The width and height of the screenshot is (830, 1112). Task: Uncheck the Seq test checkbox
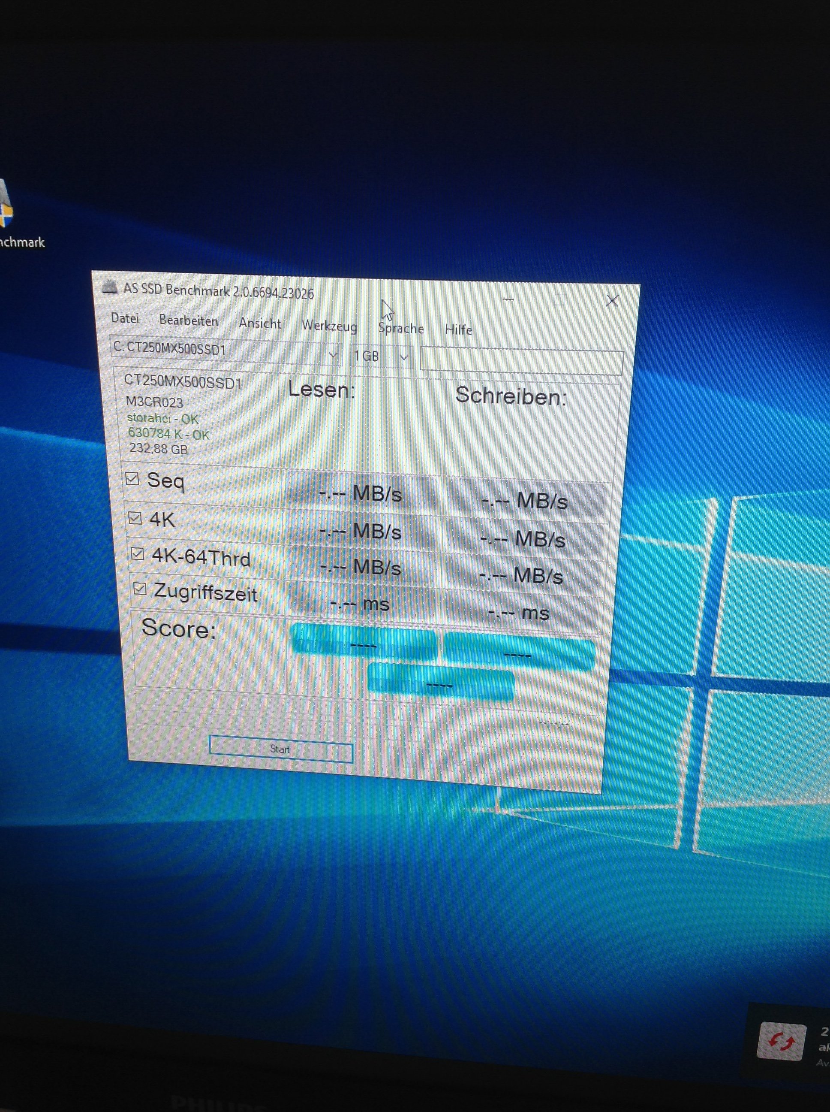pyautogui.click(x=132, y=478)
